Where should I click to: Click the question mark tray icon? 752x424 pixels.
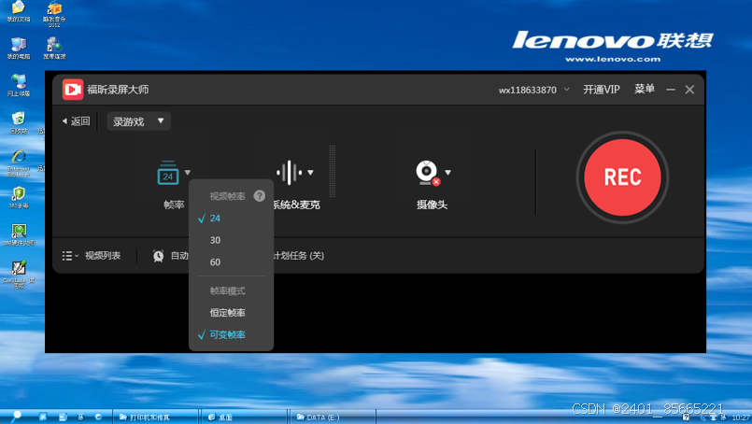tap(687, 417)
